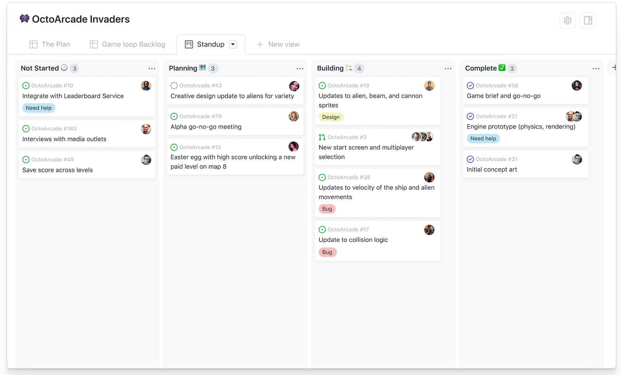Screen dimensions: 621x375
Task: Switch to Game loop Backlog tab
Action: point(128,44)
